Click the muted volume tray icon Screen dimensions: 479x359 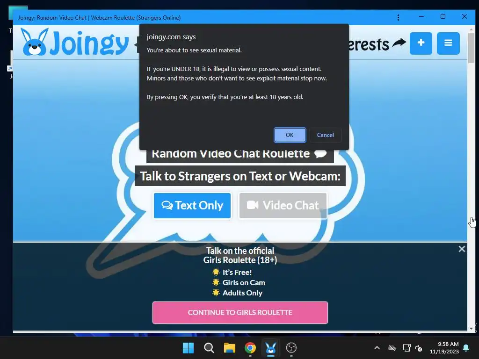(x=419, y=348)
